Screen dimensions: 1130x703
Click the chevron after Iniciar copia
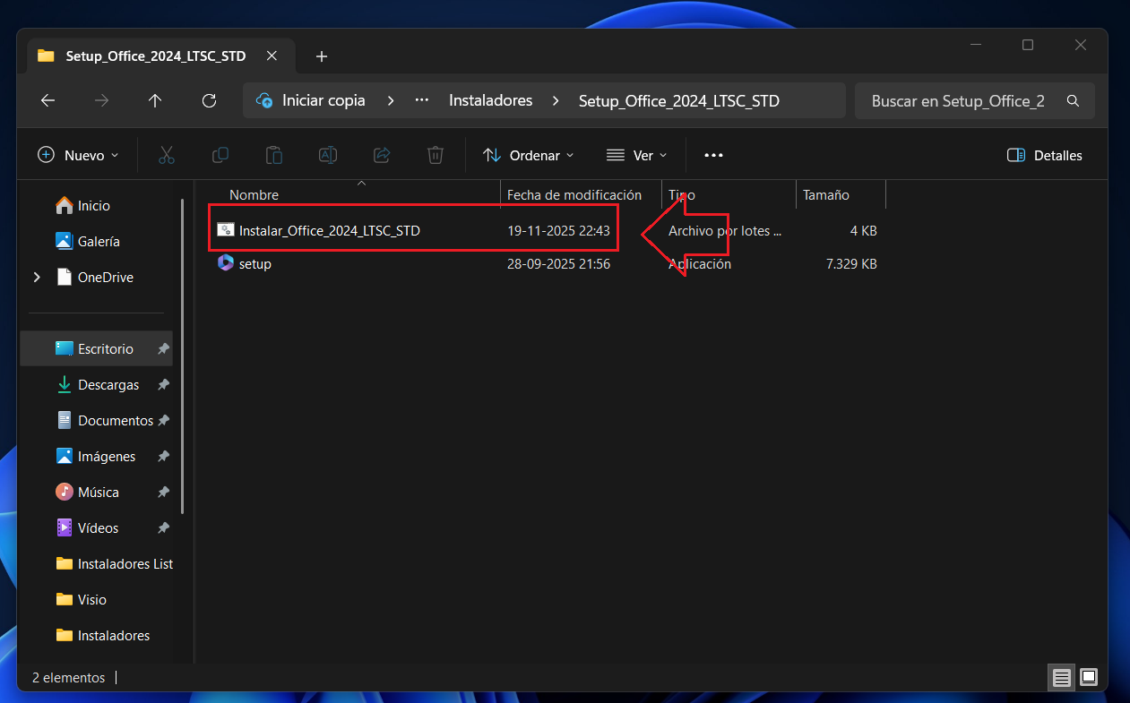pos(390,101)
